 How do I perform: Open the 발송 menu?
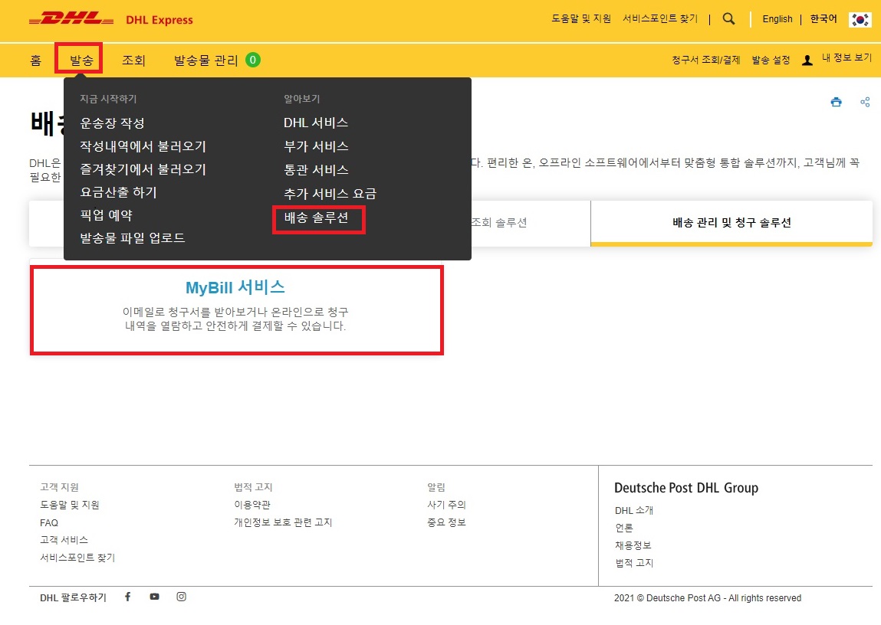(81, 60)
